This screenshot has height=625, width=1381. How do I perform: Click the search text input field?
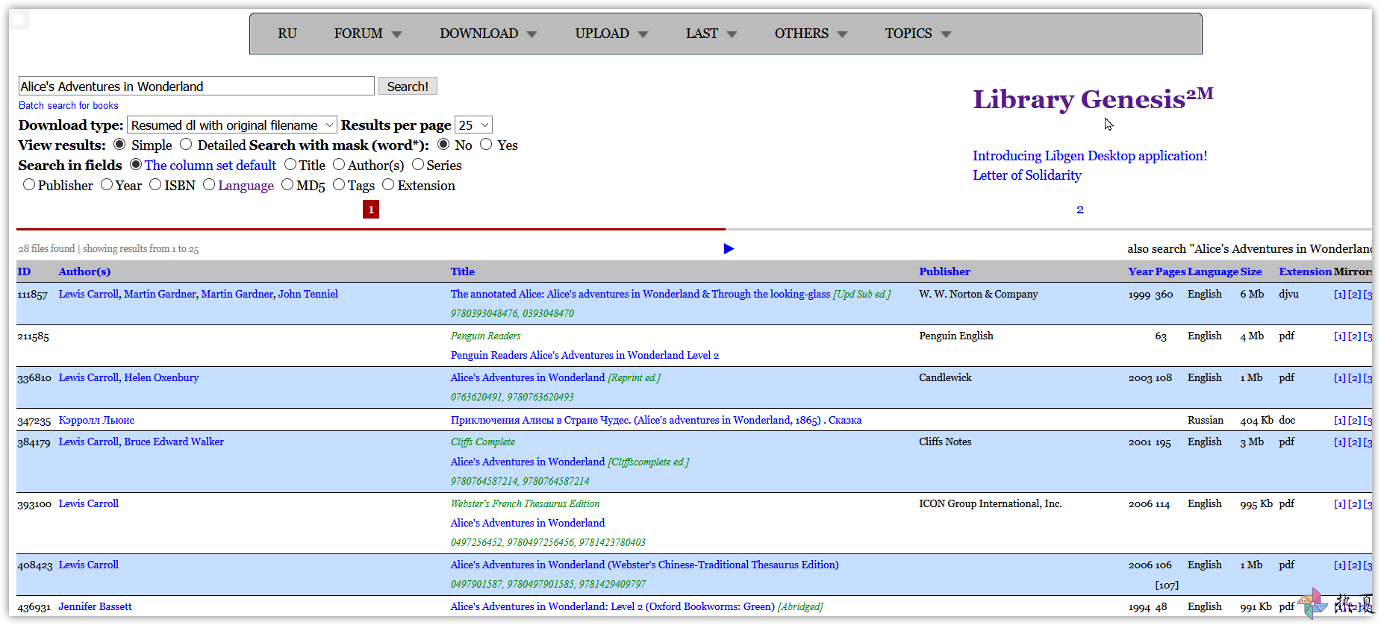196,86
